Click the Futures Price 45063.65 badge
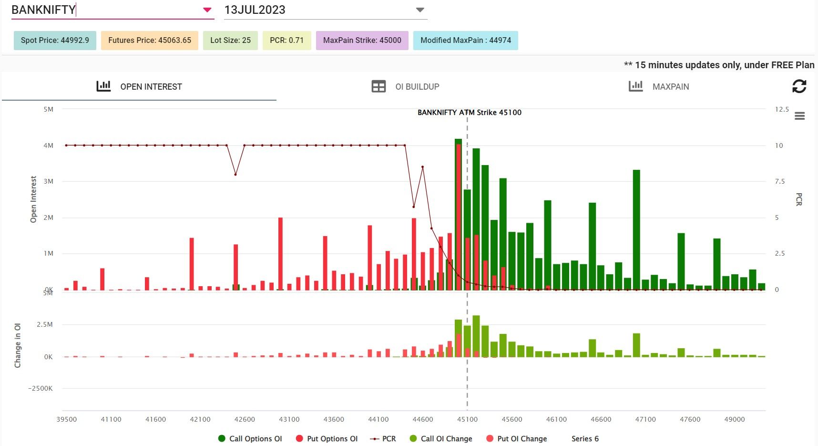This screenshot has height=446, width=818. point(150,40)
